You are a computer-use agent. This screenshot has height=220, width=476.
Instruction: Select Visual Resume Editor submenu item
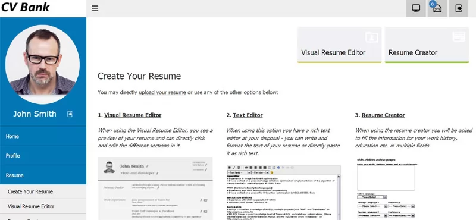(43, 206)
